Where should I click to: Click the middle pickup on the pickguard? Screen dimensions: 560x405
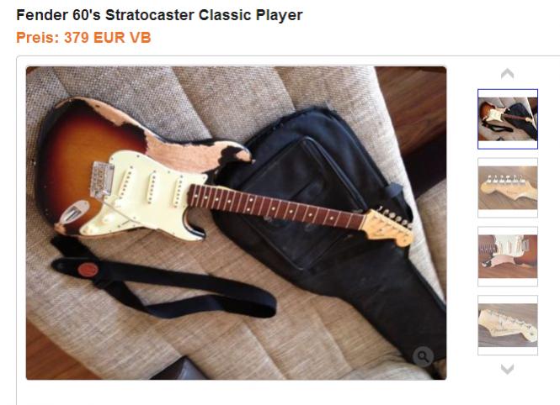tap(152, 187)
